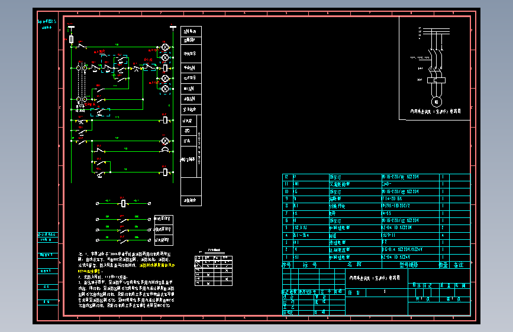Click the '标号' header cell in the parts list
Viewport: 513px width, 332px height.
coord(310,265)
